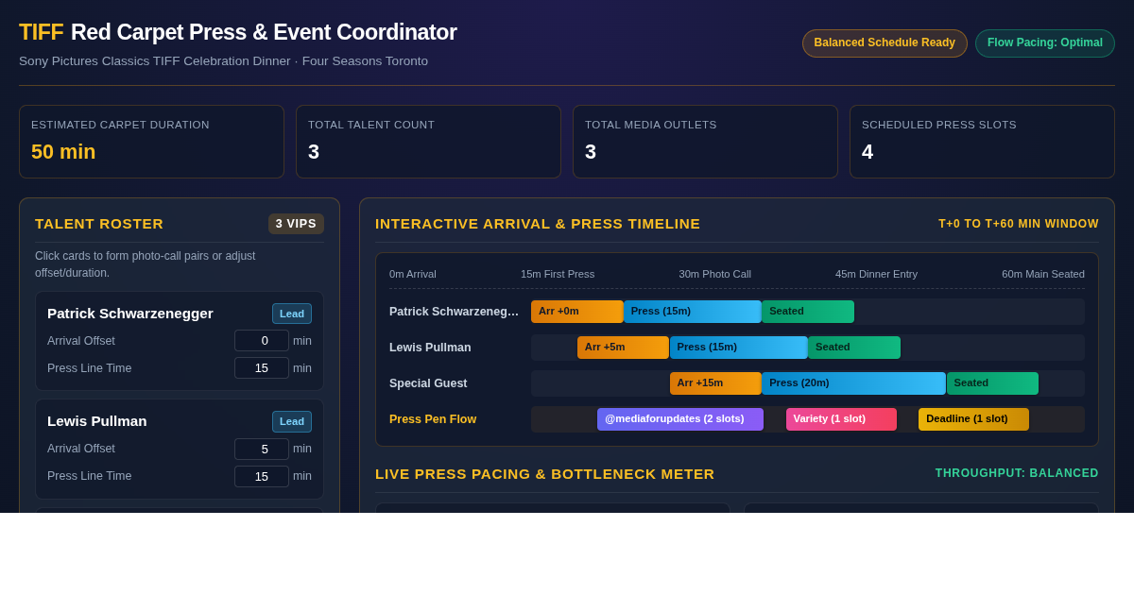Click the 0m Arrival timeline marker
This screenshot has width=1134, height=595.
point(413,274)
